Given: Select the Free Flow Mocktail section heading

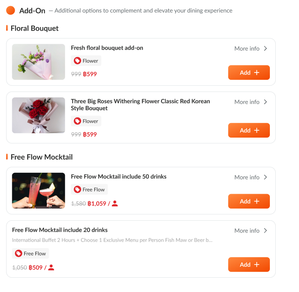Looking at the screenshot, I should [41, 157].
